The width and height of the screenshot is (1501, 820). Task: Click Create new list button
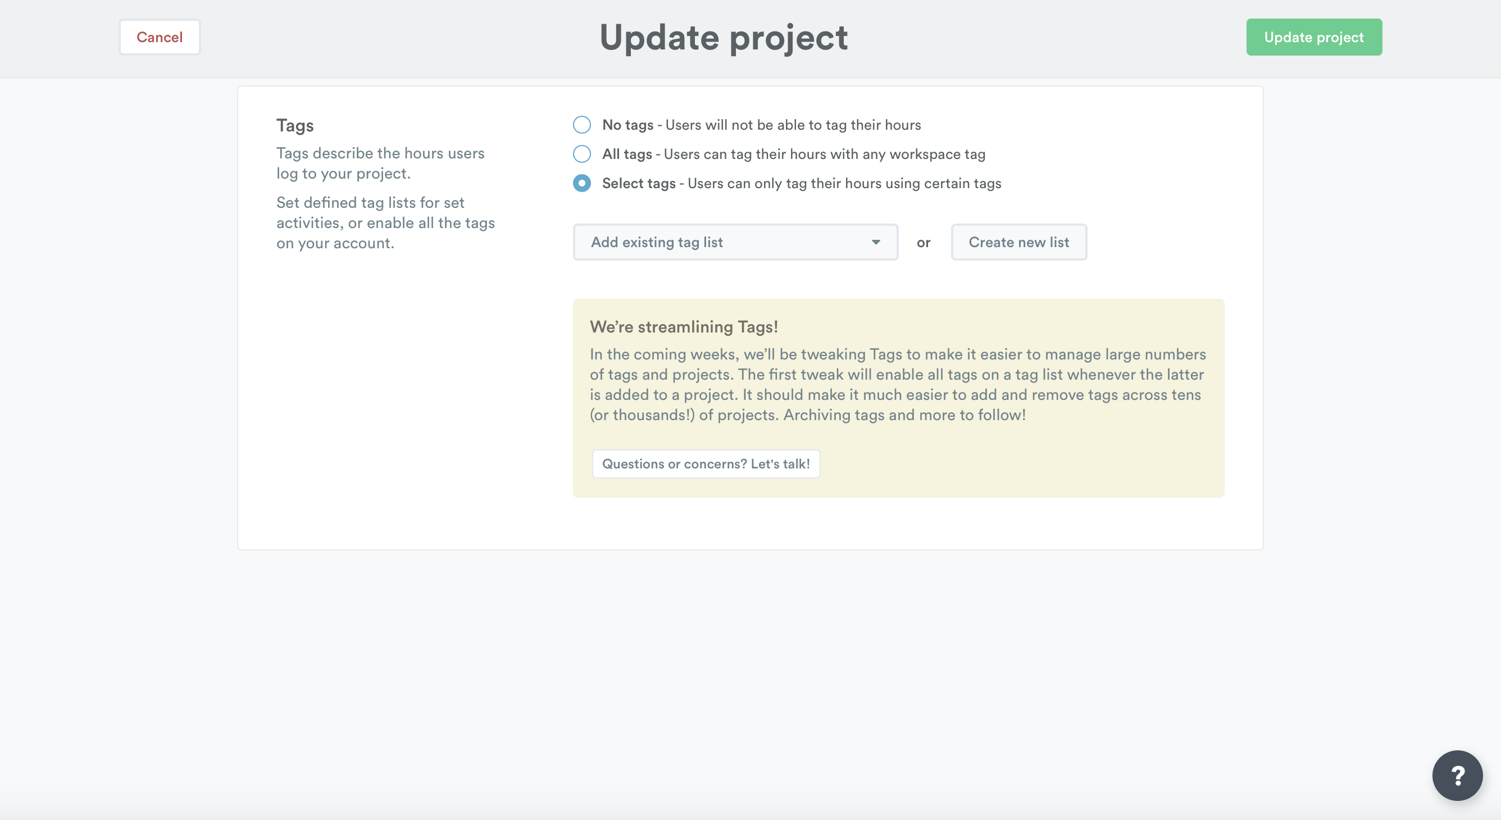tap(1018, 242)
